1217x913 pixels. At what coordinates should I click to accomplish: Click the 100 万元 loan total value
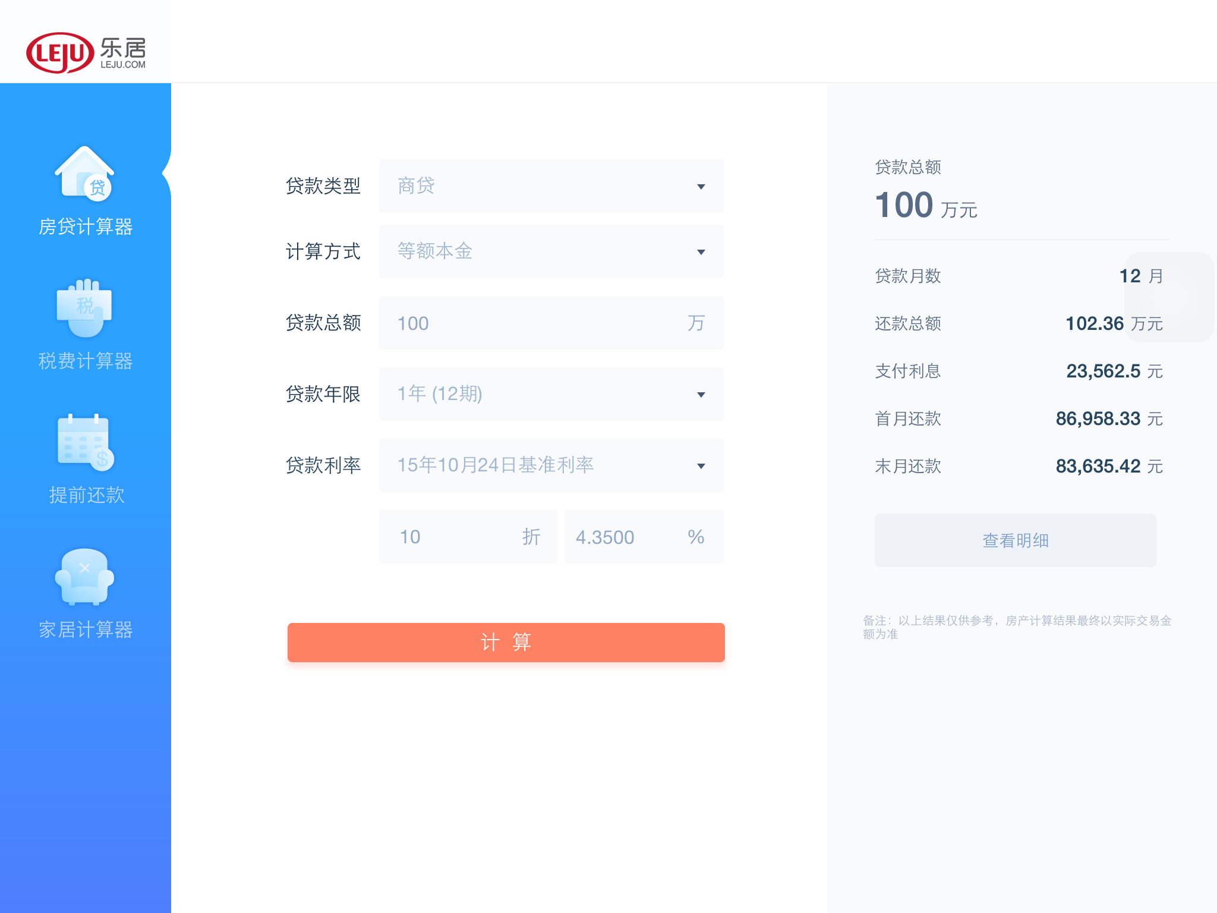pos(926,205)
